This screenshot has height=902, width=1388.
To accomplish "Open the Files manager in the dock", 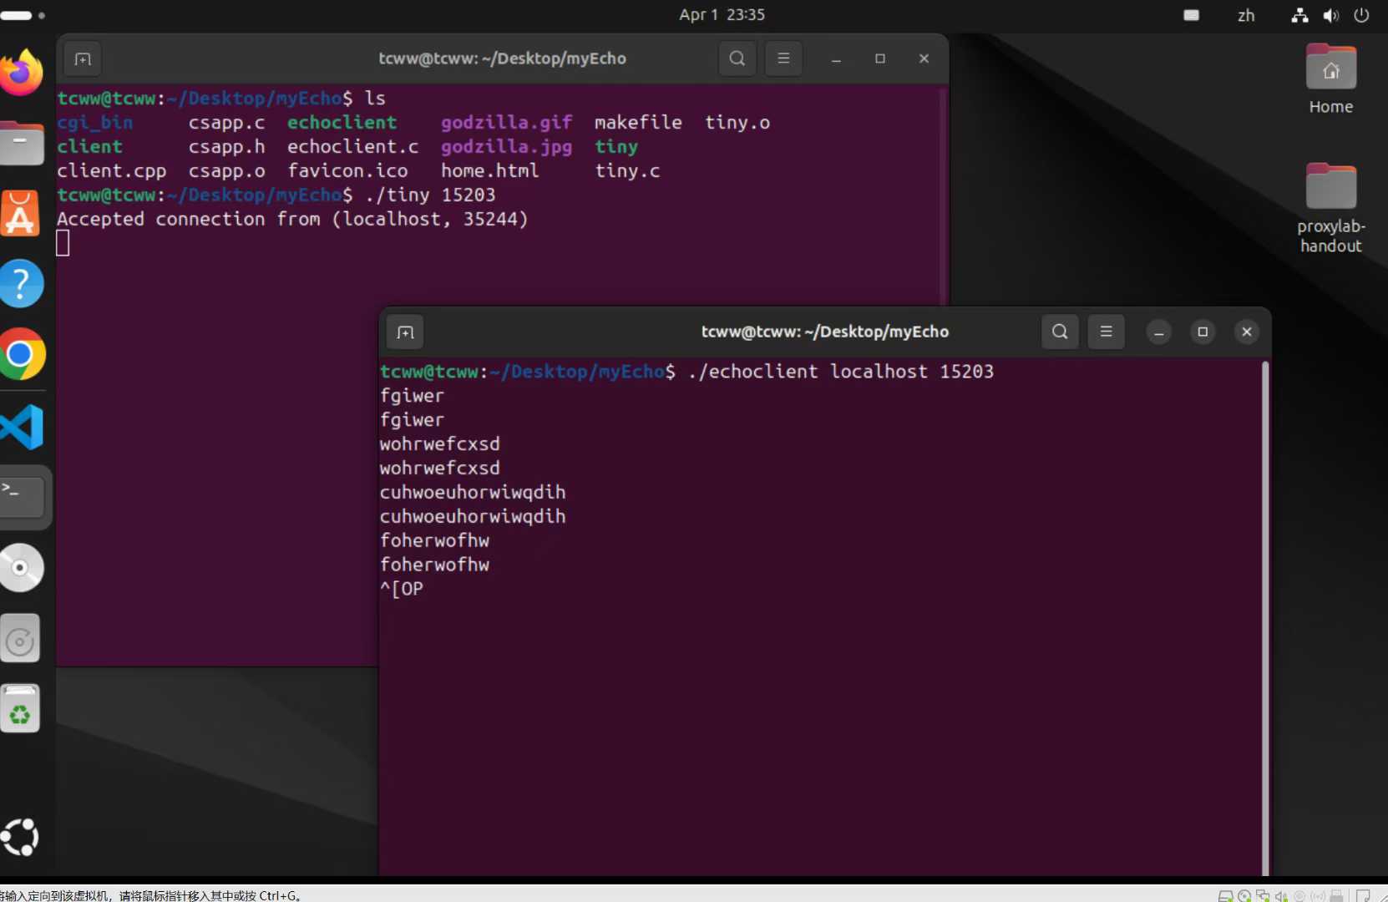I will (x=21, y=143).
